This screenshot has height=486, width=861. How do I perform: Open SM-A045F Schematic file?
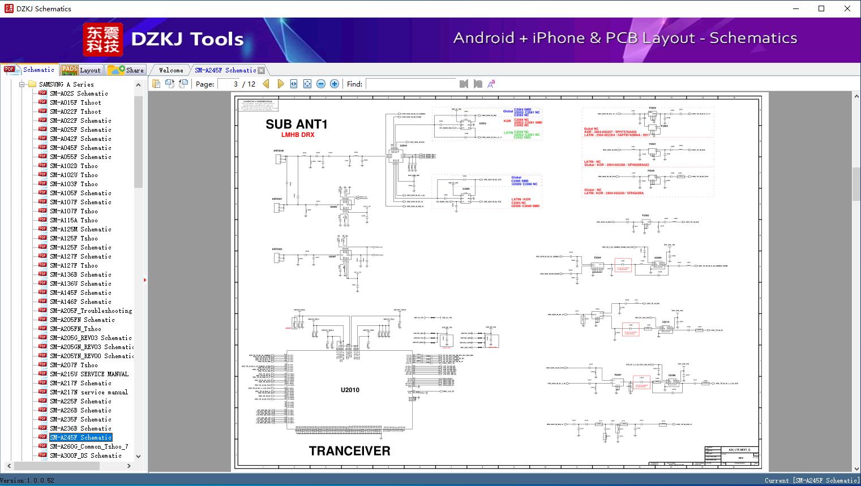point(80,148)
